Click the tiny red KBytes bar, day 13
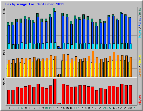This screenshot has height=111, width=143. [x=59, y=104]
